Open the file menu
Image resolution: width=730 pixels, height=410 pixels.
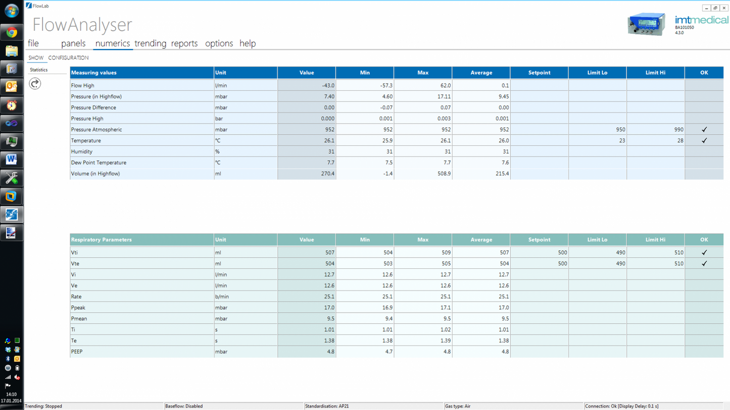[x=33, y=43]
